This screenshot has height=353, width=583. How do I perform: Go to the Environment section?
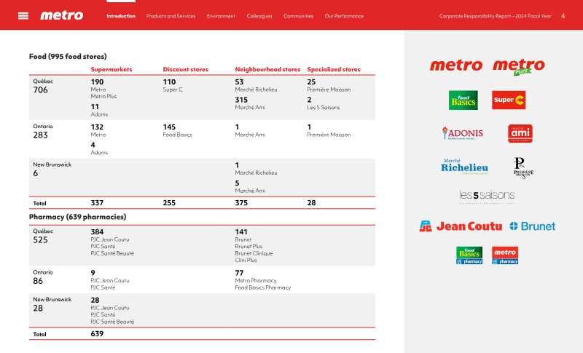pos(221,16)
